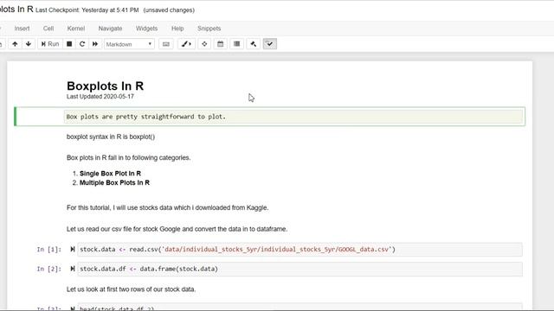Open the Cell menu
554x311 pixels.
pos(48,29)
